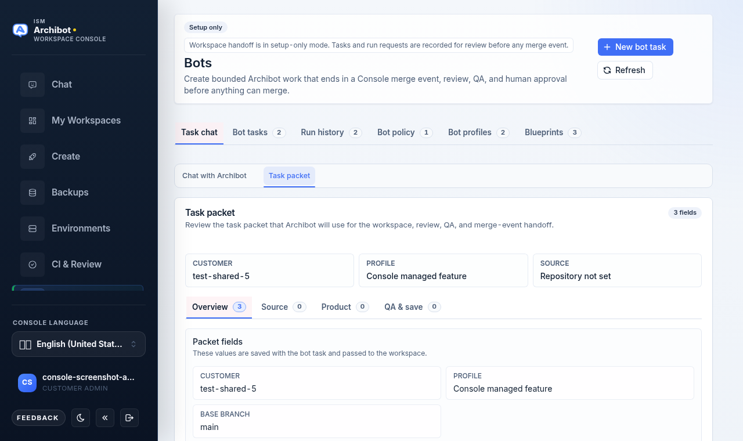The width and height of the screenshot is (743, 441).
Task: Click the Bots page heading
Action: [x=198, y=63]
